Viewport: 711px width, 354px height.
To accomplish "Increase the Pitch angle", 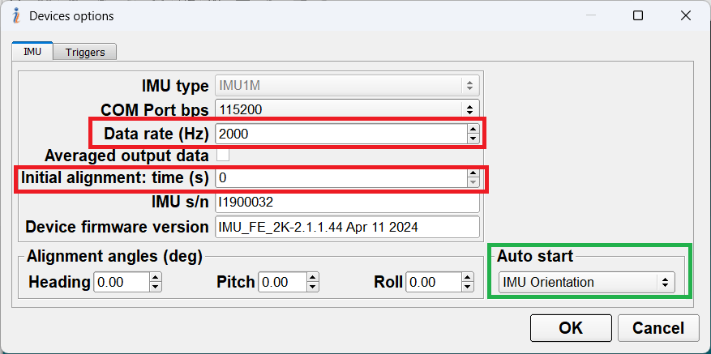I will tap(313, 278).
